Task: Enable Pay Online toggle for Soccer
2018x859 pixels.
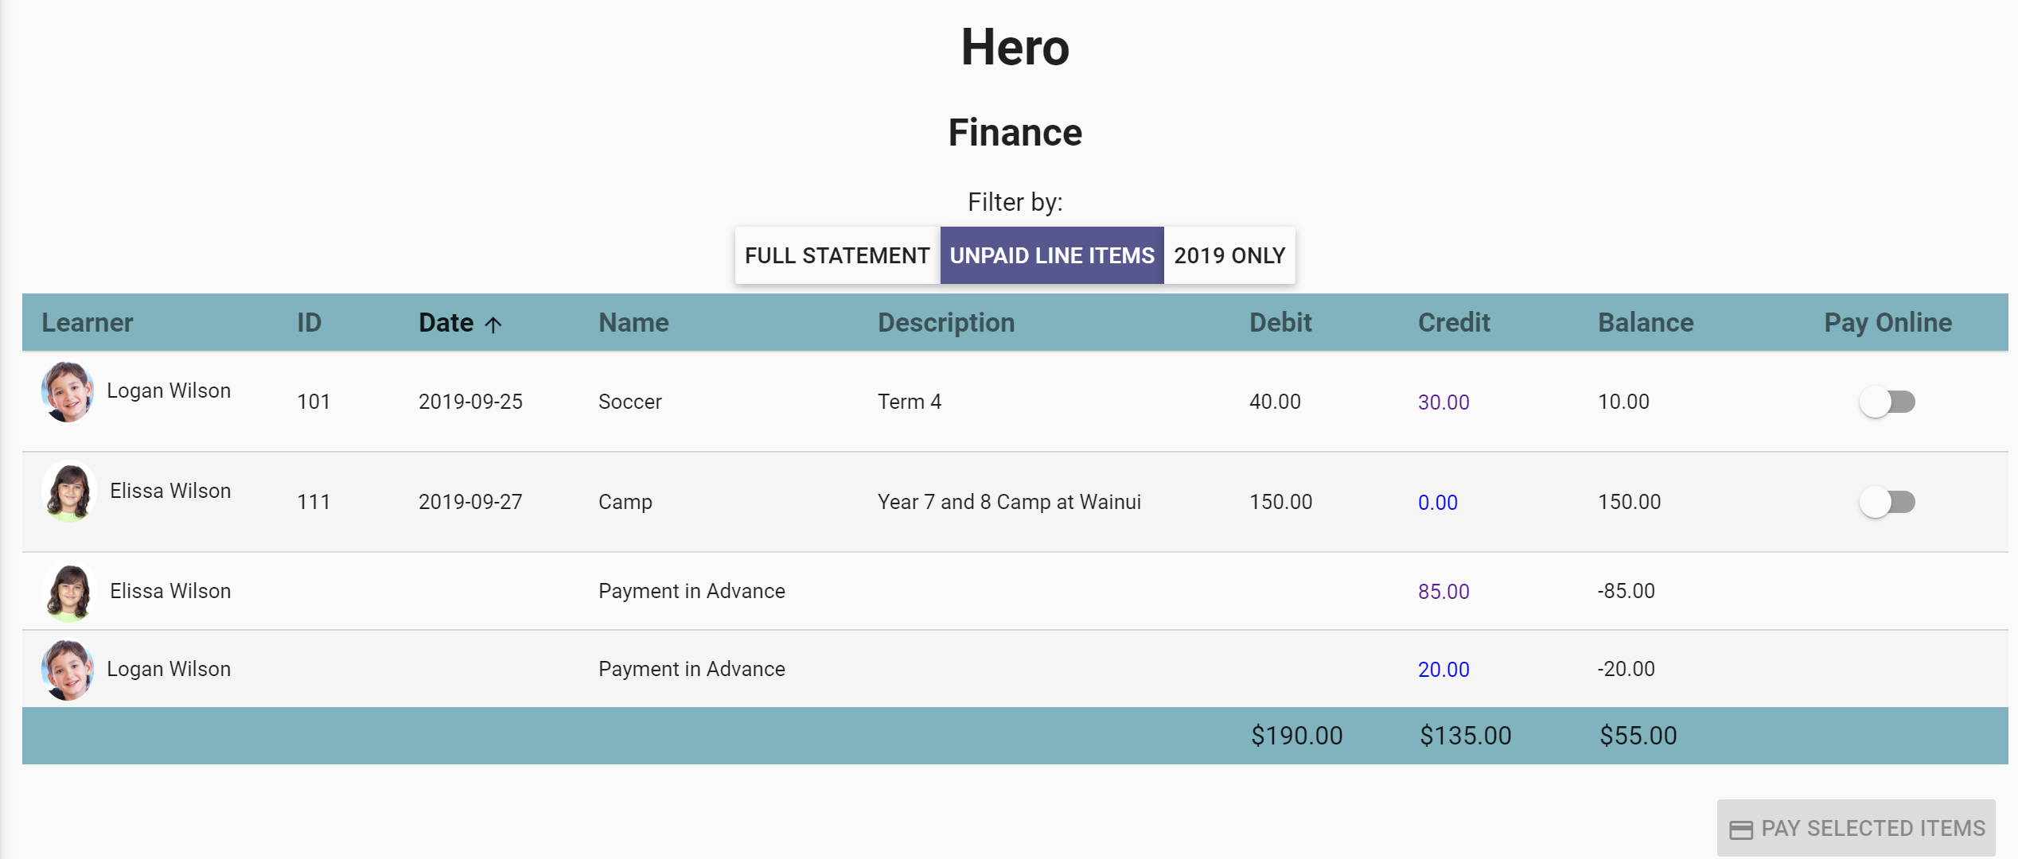Action: (x=1887, y=402)
